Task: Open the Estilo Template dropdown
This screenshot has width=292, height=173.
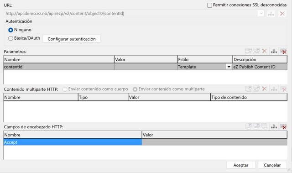Action: click(229, 67)
